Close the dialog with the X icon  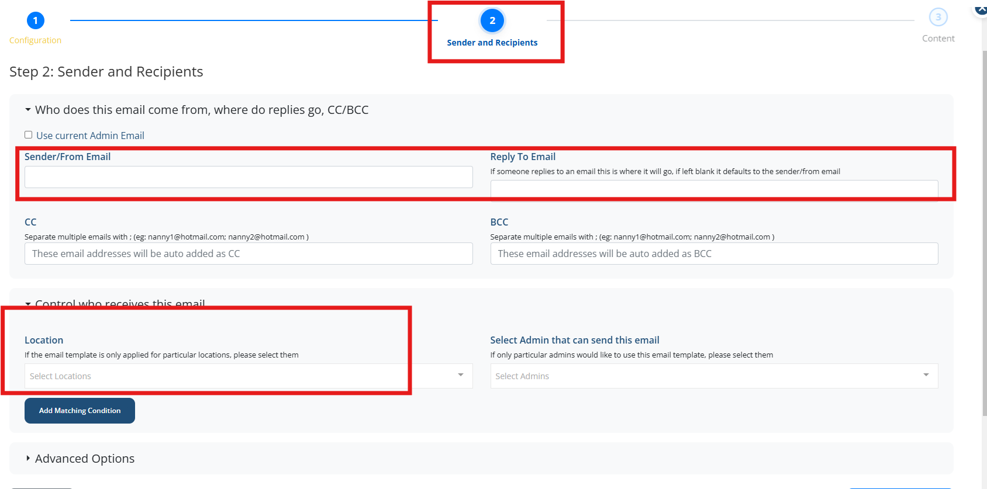(x=981, y=9)
